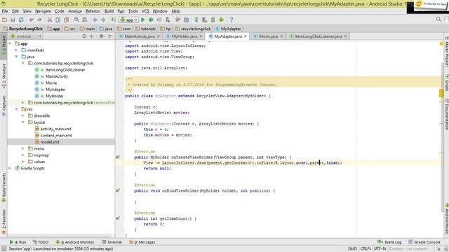Click the Find magnifier icon
The height and width of the screenshot is (252, 449).
pyautogui.click(x=76, y=20)
